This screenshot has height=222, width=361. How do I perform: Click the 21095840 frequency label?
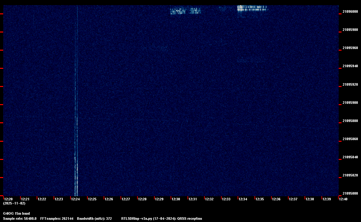tap(350, 157)
